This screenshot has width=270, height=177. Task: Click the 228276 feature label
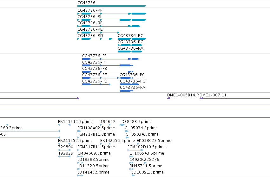pos(152,160)
